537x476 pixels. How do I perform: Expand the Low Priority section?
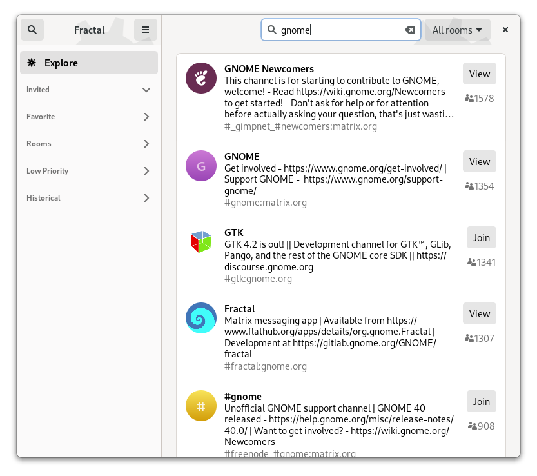tap(146, 171)
